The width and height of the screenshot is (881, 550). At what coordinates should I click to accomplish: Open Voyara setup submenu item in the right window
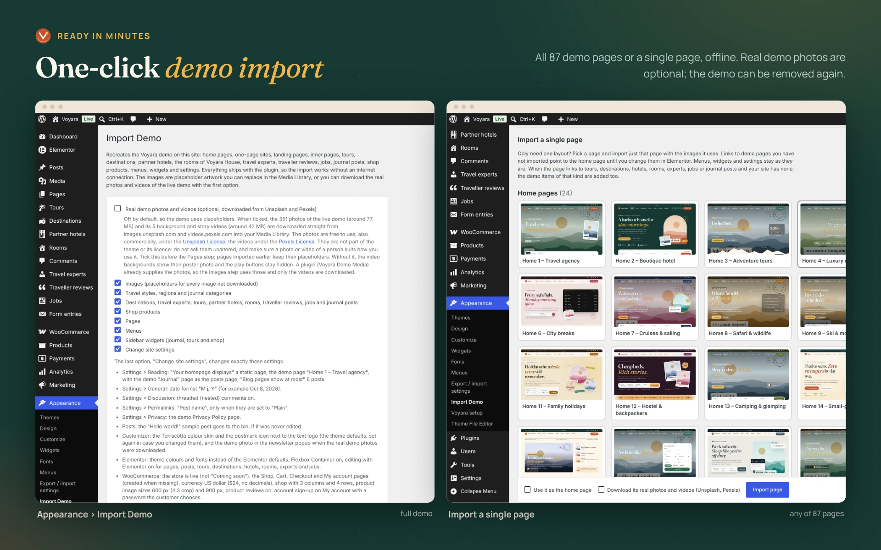coord(467,413)
